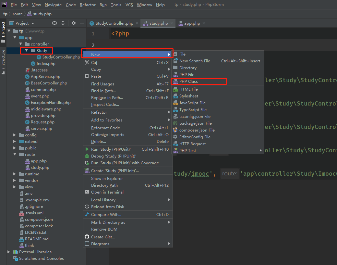Click the GitHub icon beside Create Gist
The image size is (337, 265).
[x=87, y=237]
